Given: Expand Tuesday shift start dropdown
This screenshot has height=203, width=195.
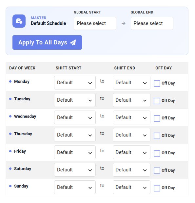Looking at the screenshot, I should [x=75, y=100].
